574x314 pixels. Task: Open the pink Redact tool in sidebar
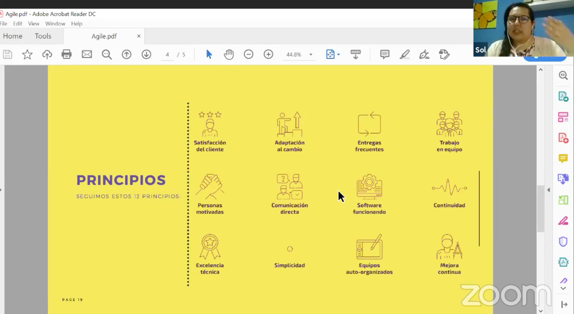tap(563, 221)
